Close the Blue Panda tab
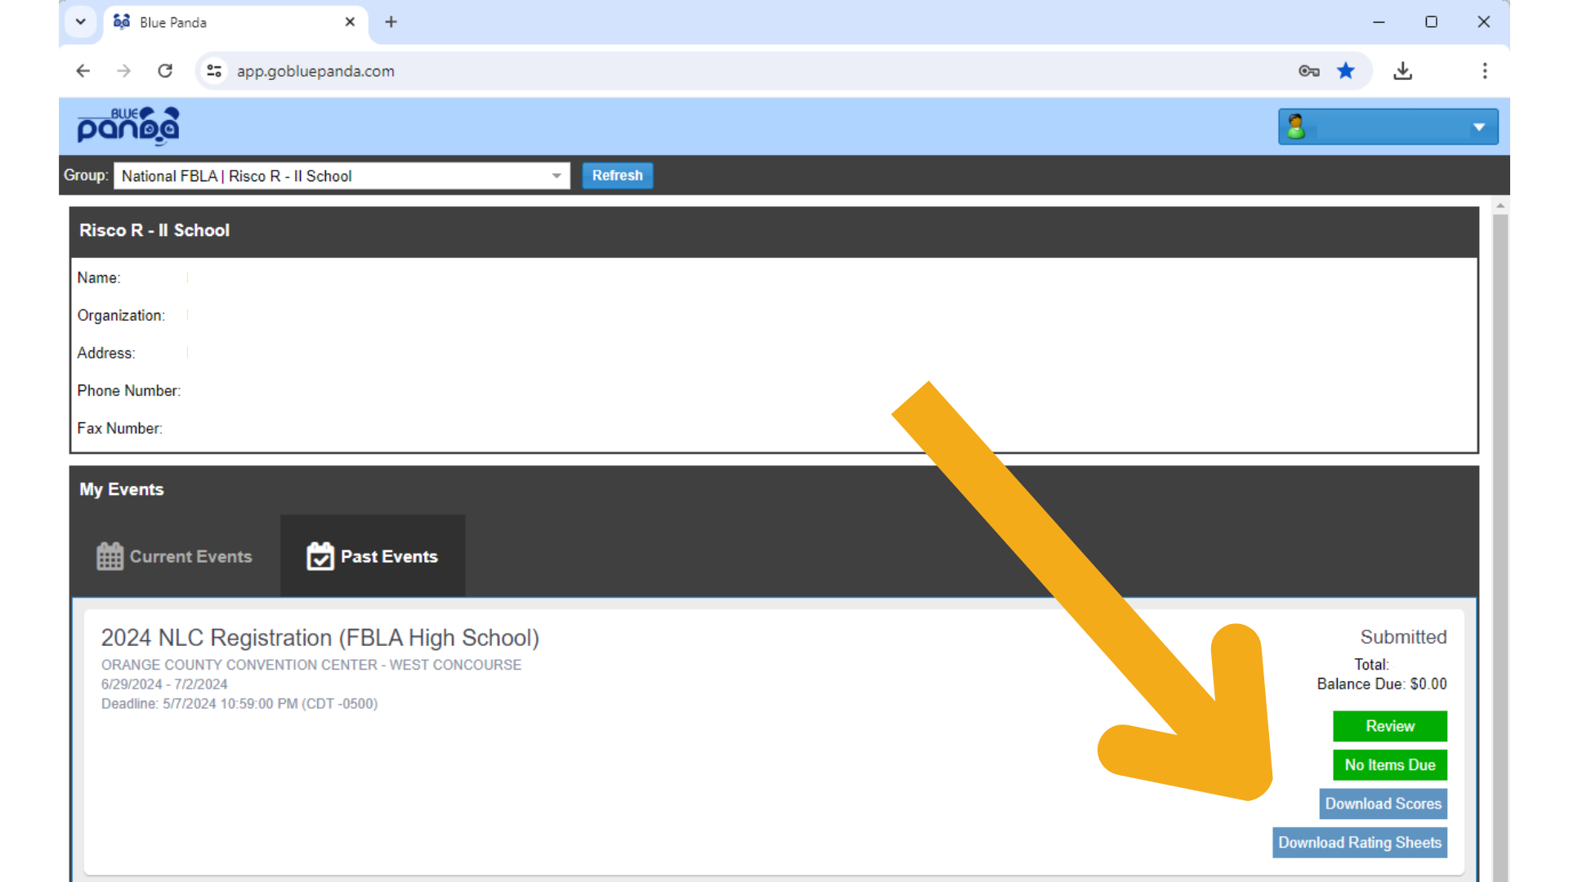 pyautogui.click(x=350, y=22)
